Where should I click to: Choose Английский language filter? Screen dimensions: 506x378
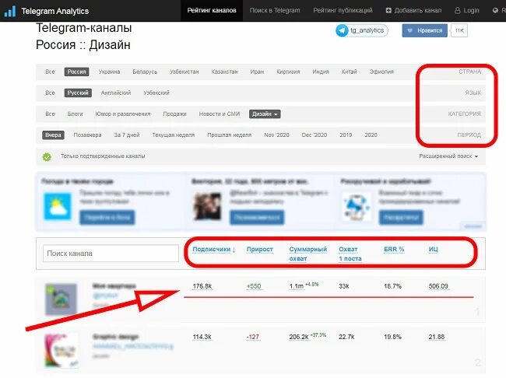click(x=116, y=93)
